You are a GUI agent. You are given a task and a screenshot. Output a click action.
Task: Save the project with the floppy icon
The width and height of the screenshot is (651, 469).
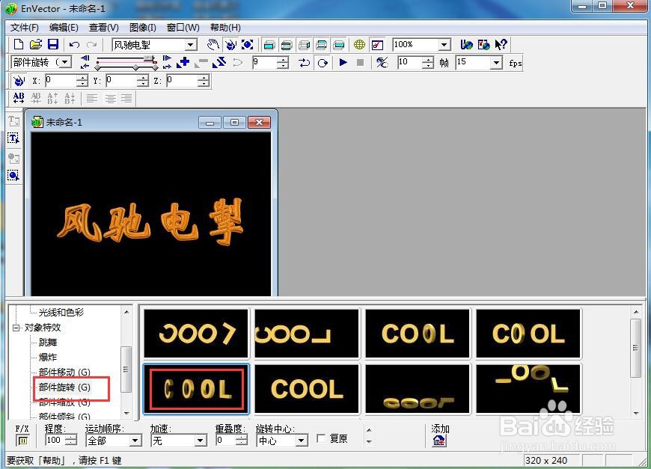(x=53, y=44)
